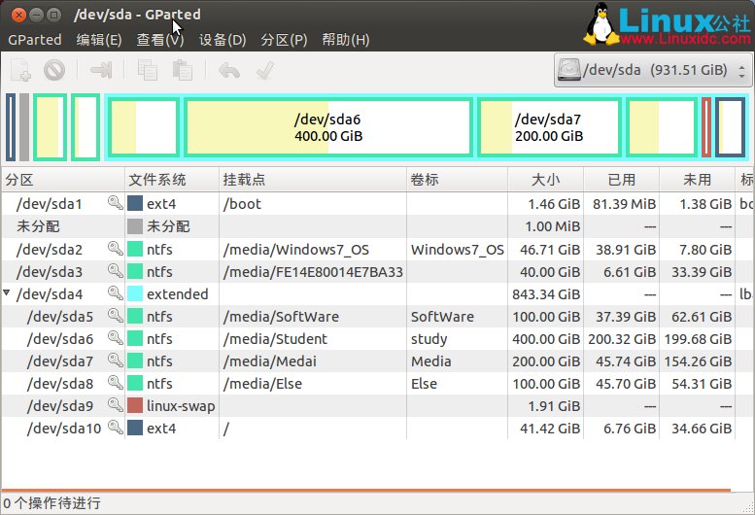The image size is (755, 515).
Task: Open the 查看(V) menu
Action: point(160,40)
